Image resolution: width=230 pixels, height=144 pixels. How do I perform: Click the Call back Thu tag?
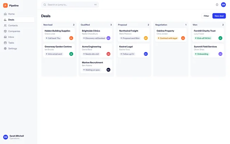[x=53, y=38]
